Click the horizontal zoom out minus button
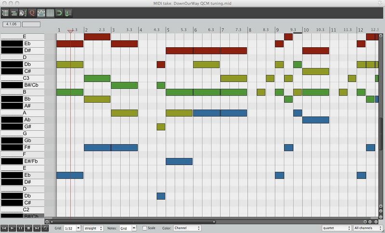 [x=375, y=222]
